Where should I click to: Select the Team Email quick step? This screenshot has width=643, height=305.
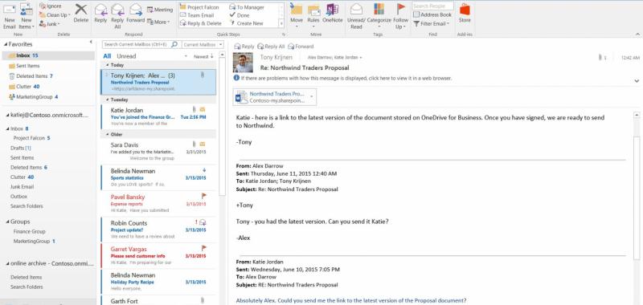[x=197, y=15]
